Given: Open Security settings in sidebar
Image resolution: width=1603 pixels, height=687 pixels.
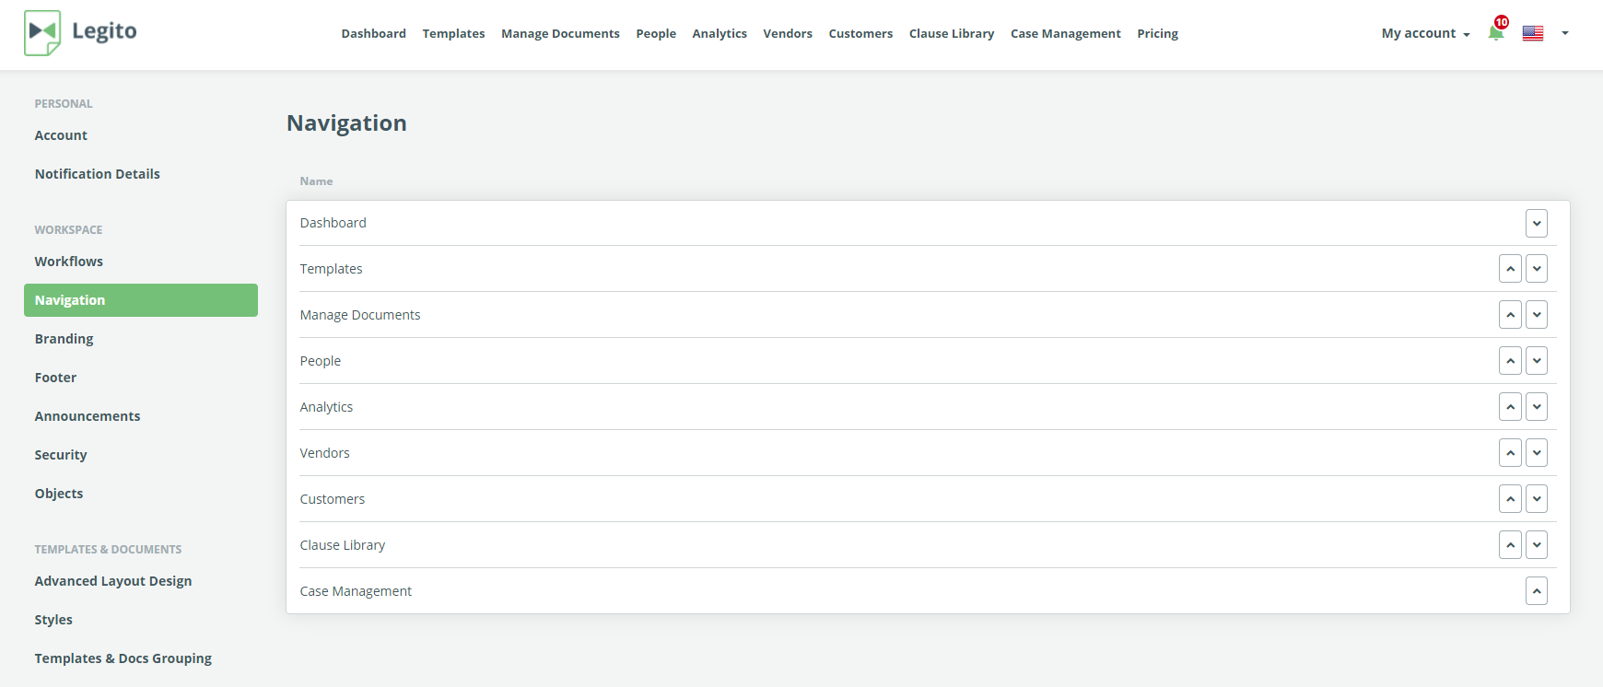Looking at the screenshot, I should pyautogui.click(x=61, y=455).
